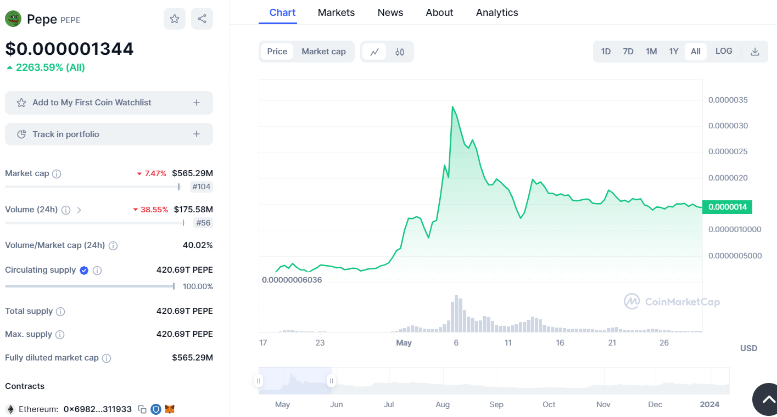The height and width of the screenshot is (417, 777).
Task: Click Add to My First Coin Watchlist
Action: [109, 103]
